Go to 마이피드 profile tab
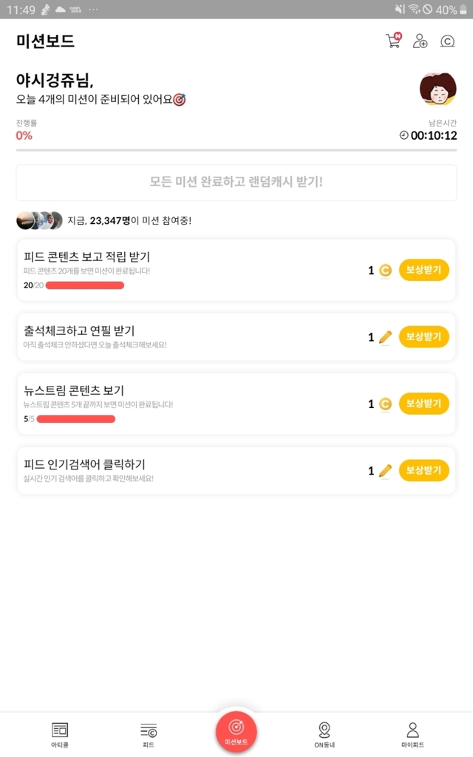The width and height of the screenshot is (473, 757). (x=412, y=734)
